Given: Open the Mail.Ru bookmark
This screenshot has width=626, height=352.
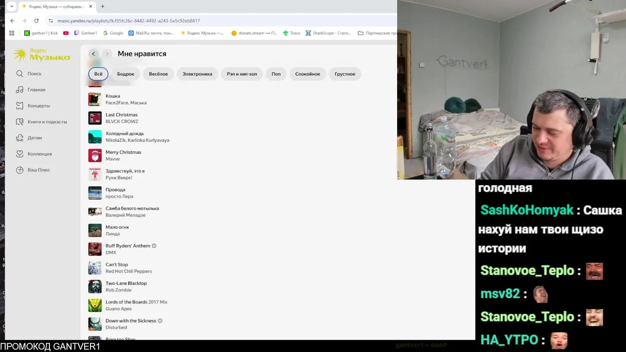Looking at the screenshot, I should 151,33.
